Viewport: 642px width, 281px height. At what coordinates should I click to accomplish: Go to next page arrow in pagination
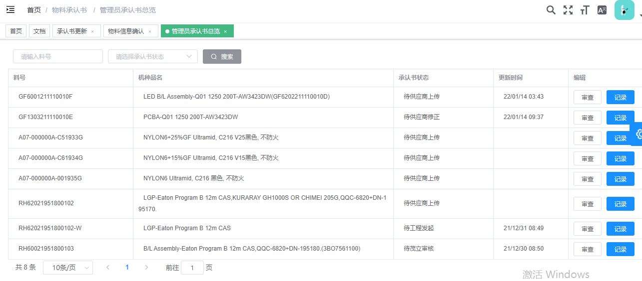pos(146,268)
